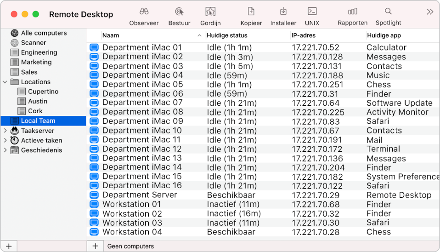
Task: Click the plus button next to Geen computers
Action: [x=95, y=246]
